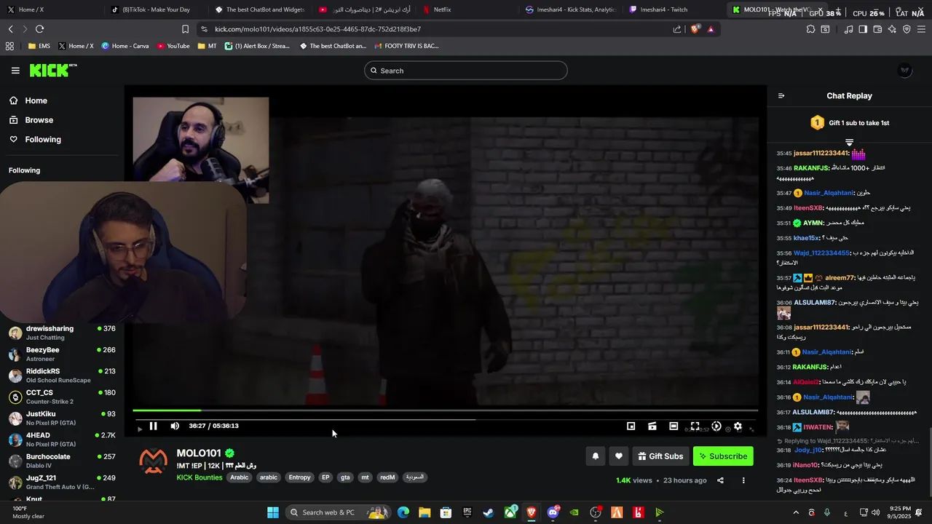Click the Gift Subs button
Image resolution: width=932 pixels, height=524 pixels.
tap(660, 456)
